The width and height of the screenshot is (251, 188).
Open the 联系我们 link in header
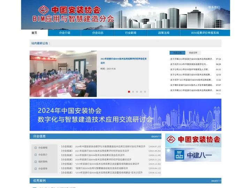coord(214,7)
